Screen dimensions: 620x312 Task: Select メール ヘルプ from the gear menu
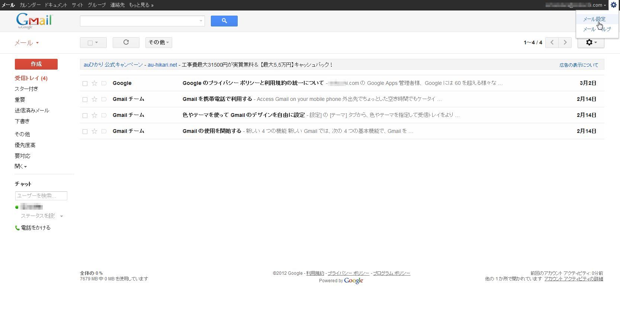pyautogui.click(x=597, y=29)
